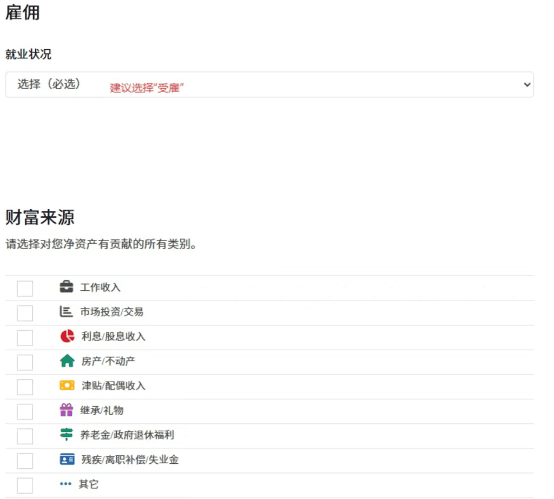Click the yellow money icon for 津贴/配偶收入
The height and width of the screenshot is (499, 554).
[x=67, y=385]
